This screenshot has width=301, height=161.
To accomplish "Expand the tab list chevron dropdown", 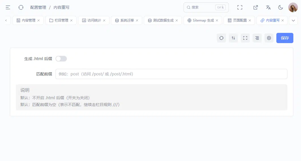I will (293, 20).
